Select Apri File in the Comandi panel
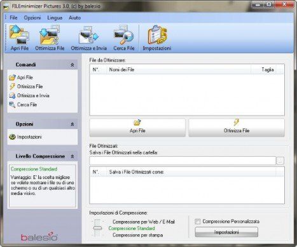 [21, 77]
